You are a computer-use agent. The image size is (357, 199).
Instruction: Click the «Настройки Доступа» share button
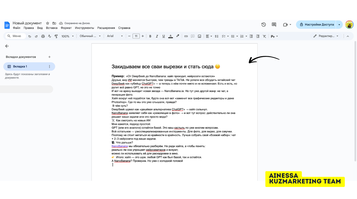(x=316, y=25)
